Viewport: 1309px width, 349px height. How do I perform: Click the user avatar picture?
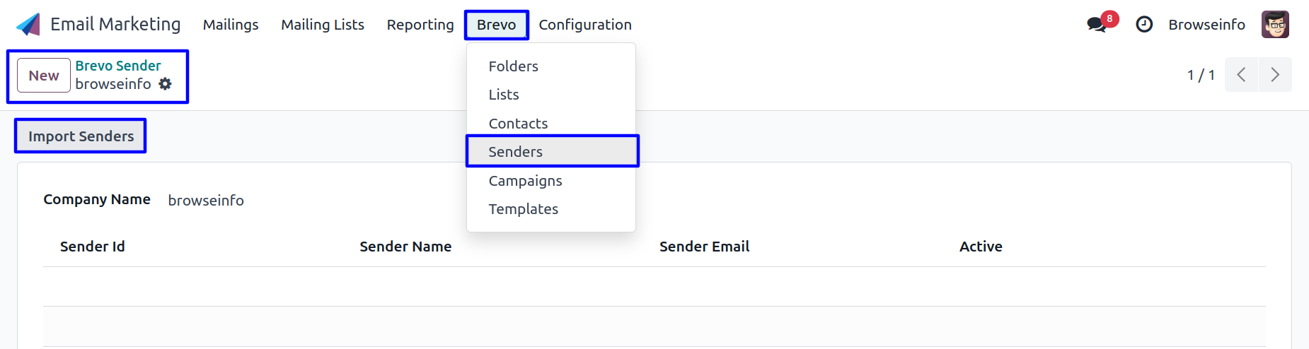1275,25
